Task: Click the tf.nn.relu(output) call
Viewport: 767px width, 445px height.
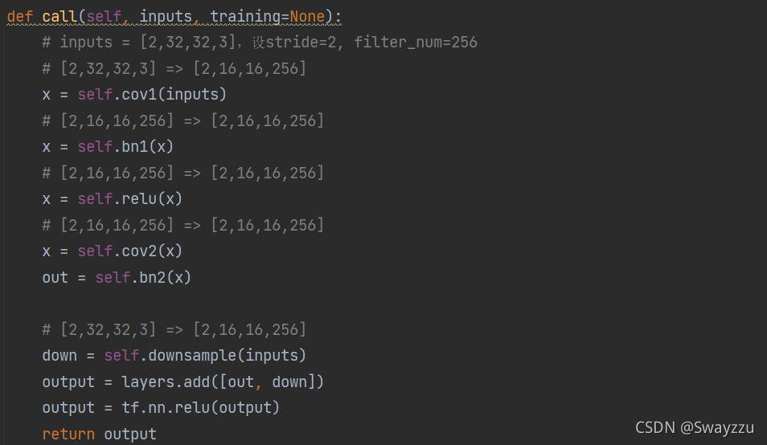Action: click(200, 408)
